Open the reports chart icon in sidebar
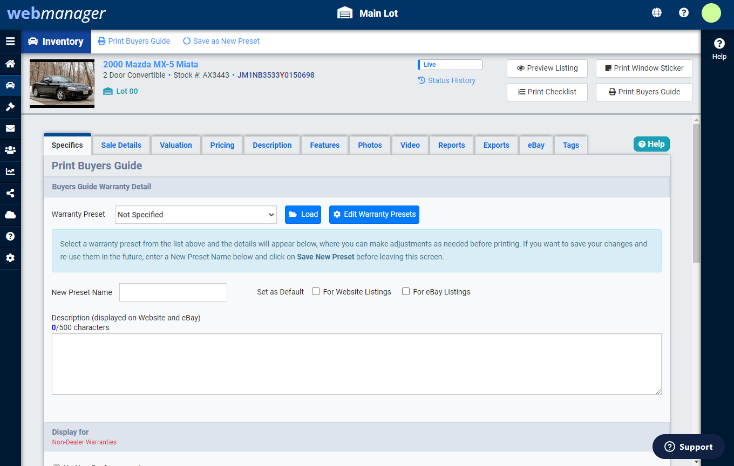Screen dimensions: 734x466 pos(10,172)
